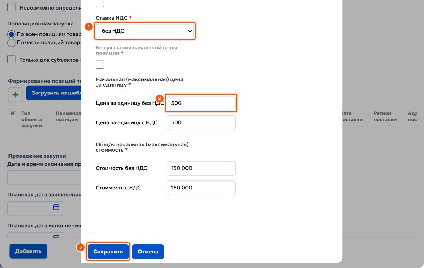Click the Цена за единицу с НДС field
This screenshot has height=268, width=424.
(x=201, y=122)
